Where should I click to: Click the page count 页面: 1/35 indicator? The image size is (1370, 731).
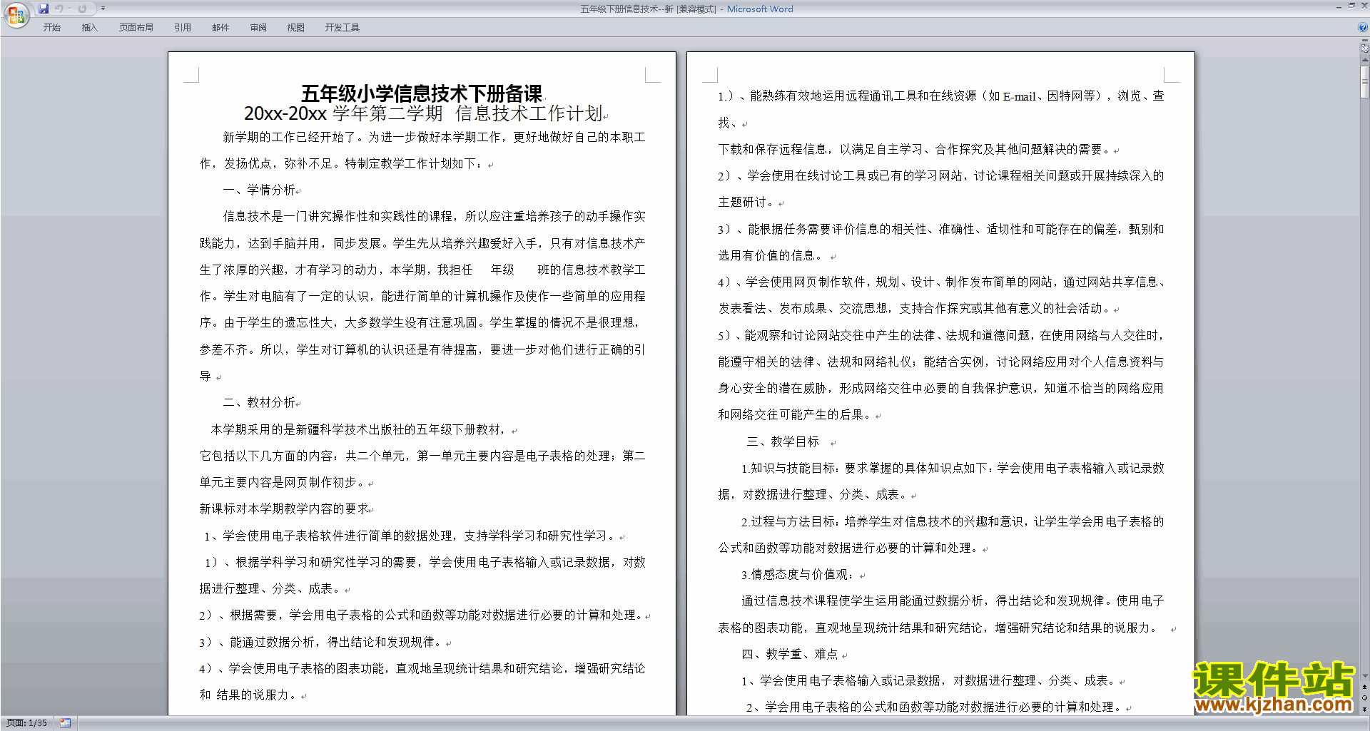pyautogui.click(x=27, y=722)
